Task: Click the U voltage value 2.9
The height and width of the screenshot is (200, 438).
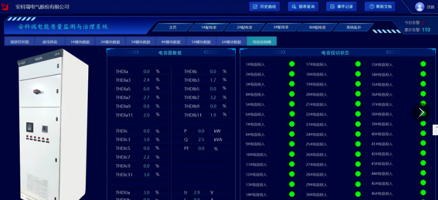Action: (x=197, y=193)
